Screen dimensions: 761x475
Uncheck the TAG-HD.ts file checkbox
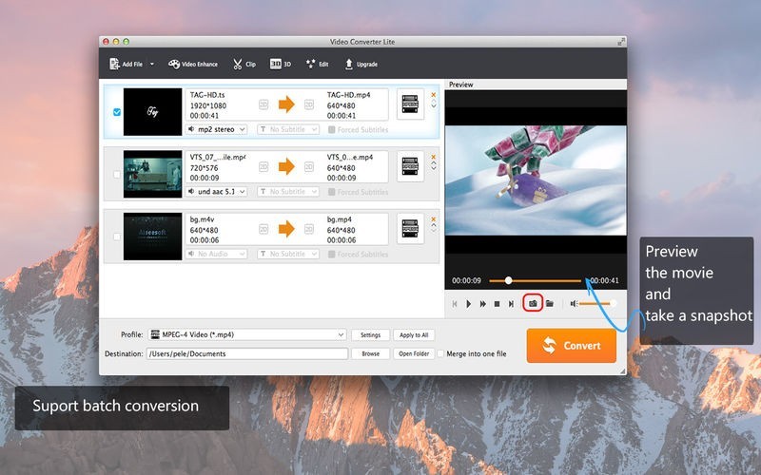pos(117,112)
